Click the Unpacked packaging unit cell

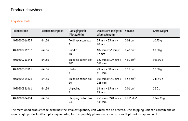[74, 90]
